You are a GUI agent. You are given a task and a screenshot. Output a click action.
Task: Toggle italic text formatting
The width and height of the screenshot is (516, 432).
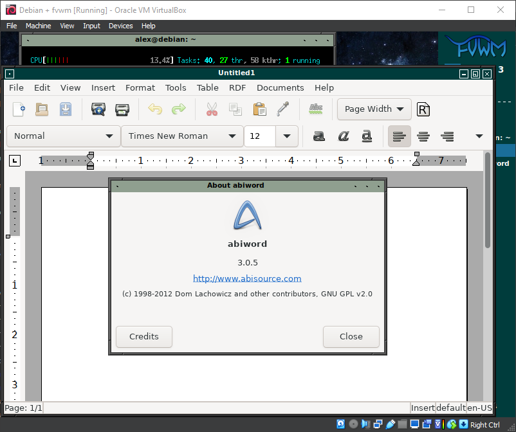pyautogui.click(x=343, y=136)
